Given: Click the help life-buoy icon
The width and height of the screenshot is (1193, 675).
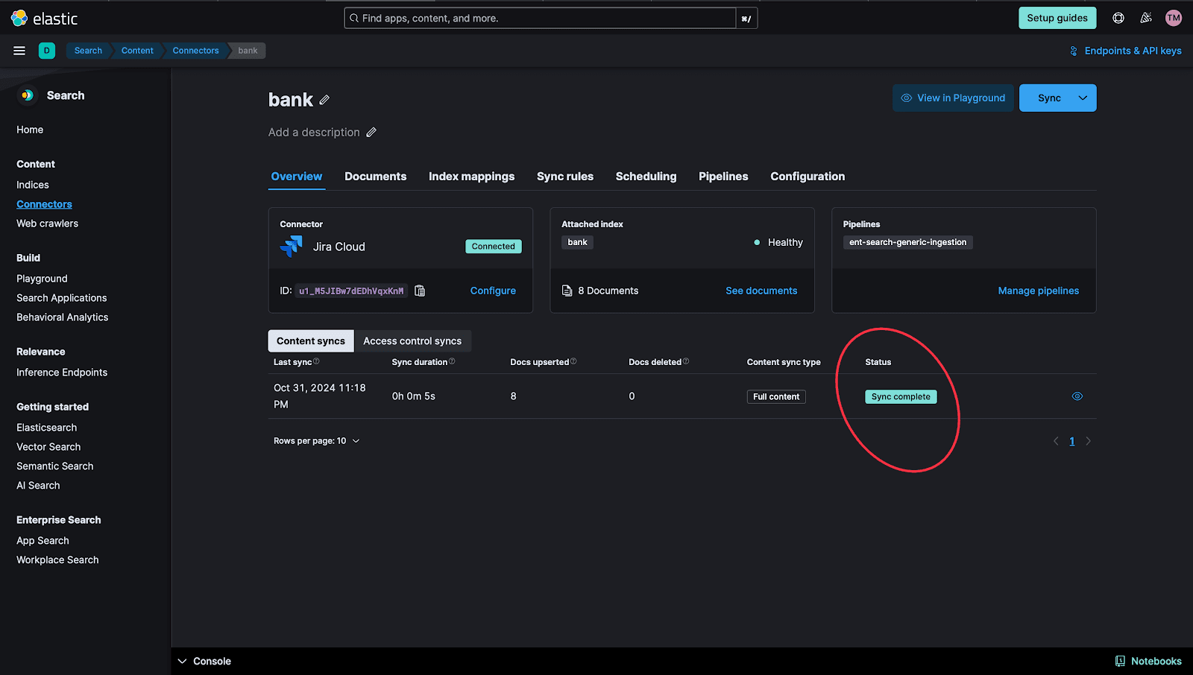Looking at the screenshot, I should [1118, 18].
